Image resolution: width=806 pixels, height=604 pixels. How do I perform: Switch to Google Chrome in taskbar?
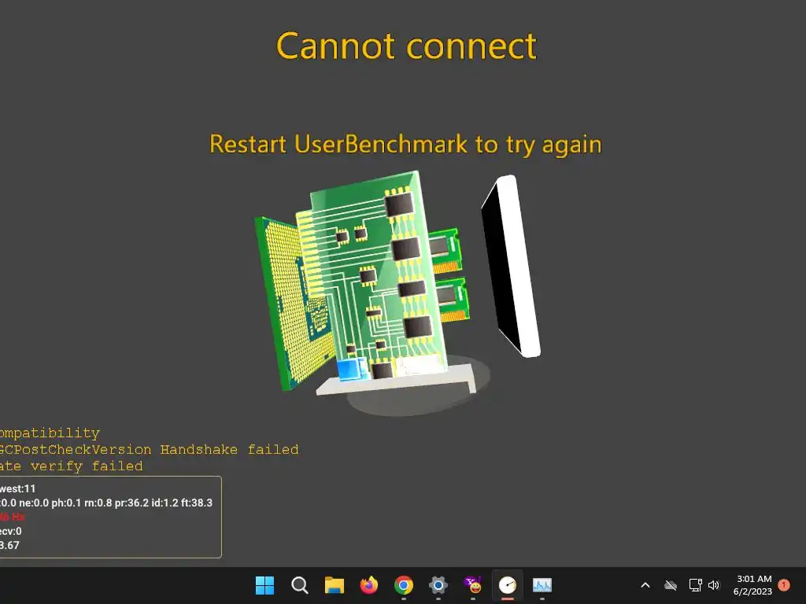(x=404, y=585)
